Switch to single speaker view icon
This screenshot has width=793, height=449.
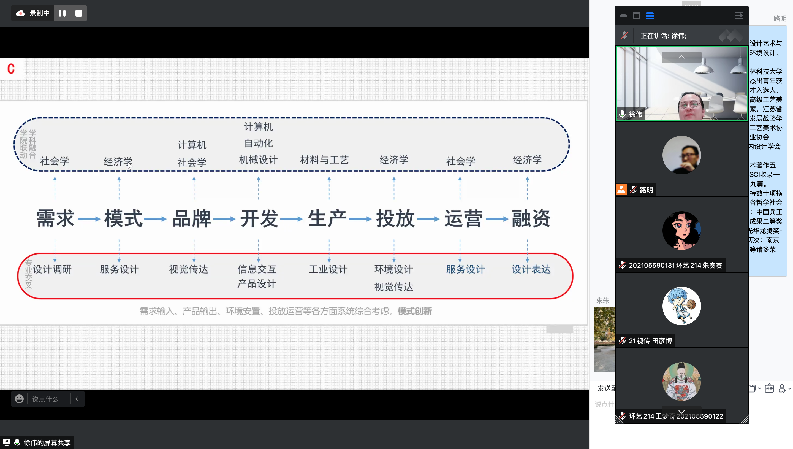click(636, 15)
